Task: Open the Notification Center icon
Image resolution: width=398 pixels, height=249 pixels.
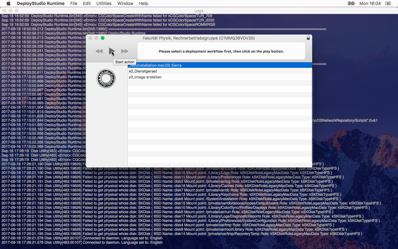Action: point(388,3)
